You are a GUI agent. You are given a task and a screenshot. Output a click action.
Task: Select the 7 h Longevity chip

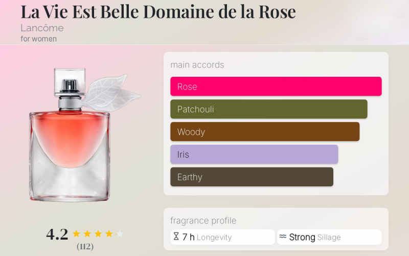pos(222,237)
